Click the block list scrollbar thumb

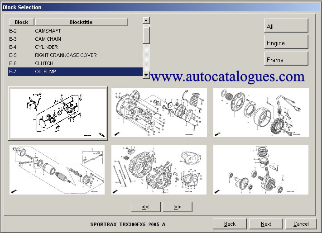point(146,34)
